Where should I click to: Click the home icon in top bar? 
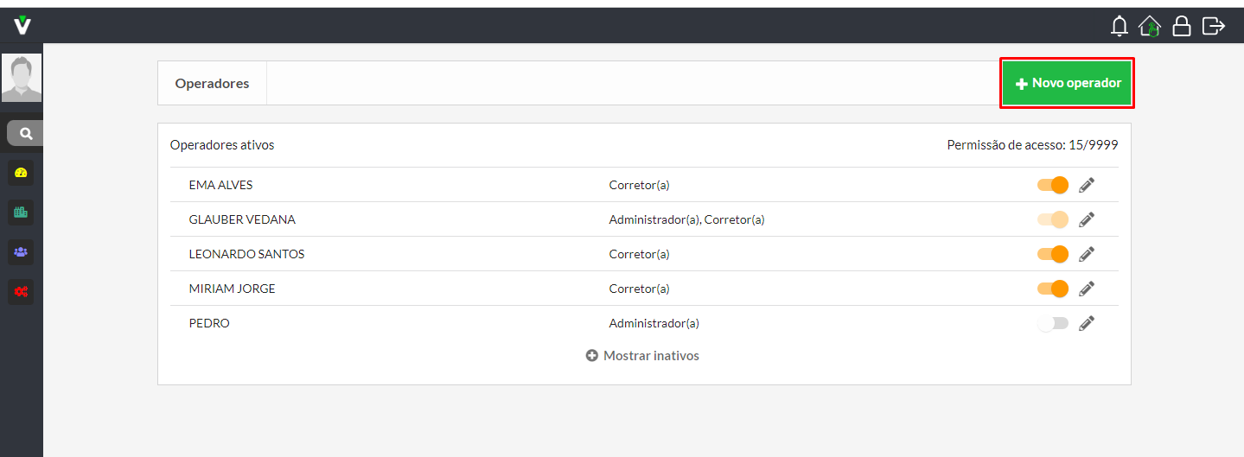1150,26
